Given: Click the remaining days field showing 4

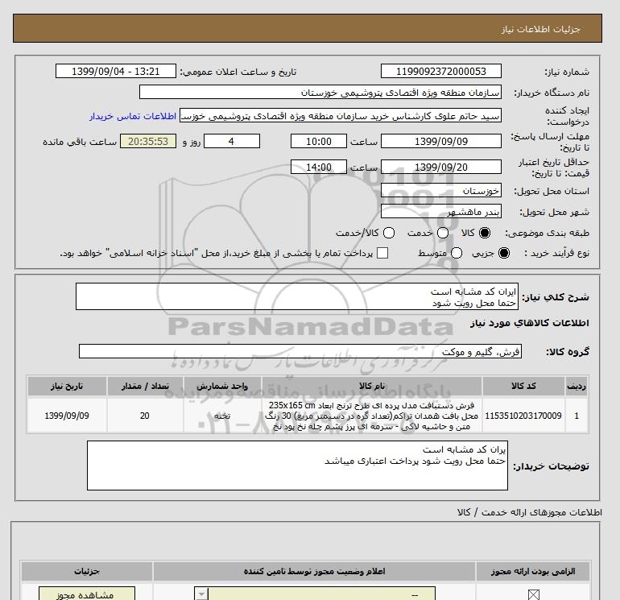Looking at the screenshot, I should tap(232, 141).
